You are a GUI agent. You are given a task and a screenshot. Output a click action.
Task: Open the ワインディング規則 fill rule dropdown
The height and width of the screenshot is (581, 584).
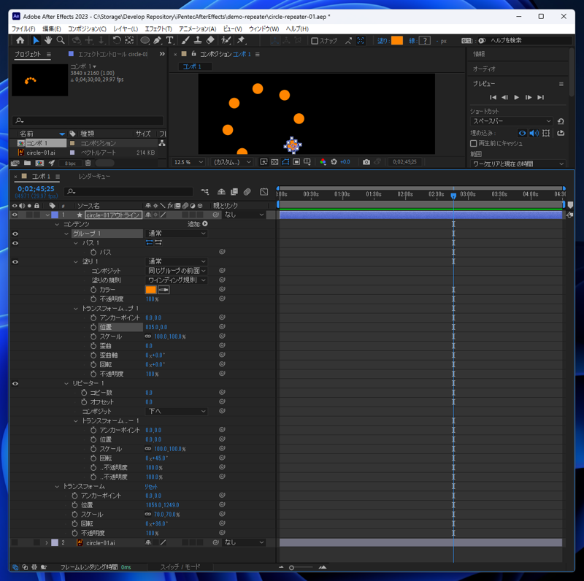click(177, 280)
